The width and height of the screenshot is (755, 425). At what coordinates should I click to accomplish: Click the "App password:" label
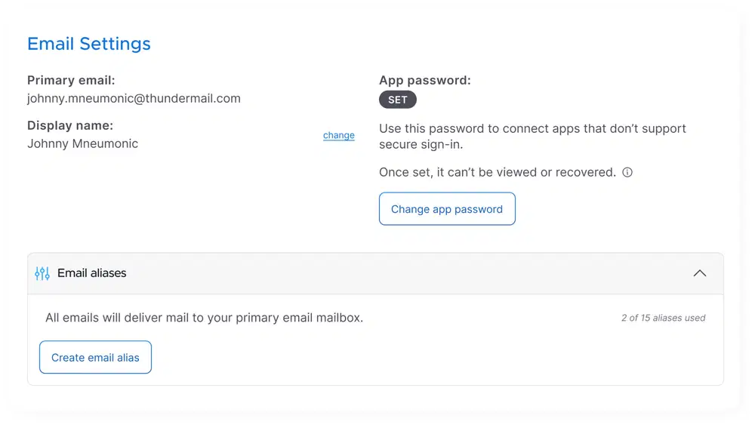pyautogui.click(x=425, y=80)
